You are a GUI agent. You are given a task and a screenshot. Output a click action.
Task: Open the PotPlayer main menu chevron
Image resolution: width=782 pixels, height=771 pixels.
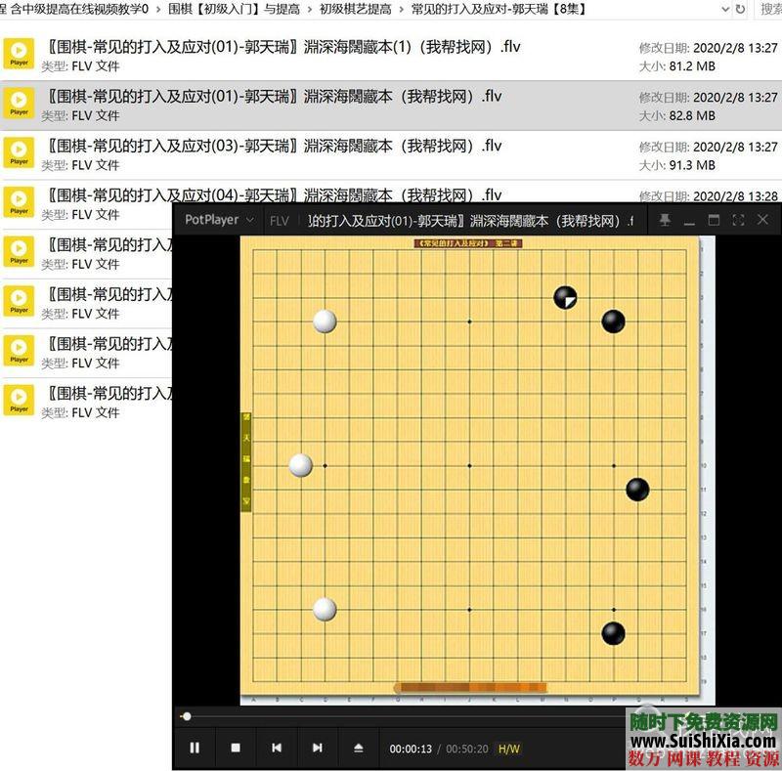(x=249, y=220)
